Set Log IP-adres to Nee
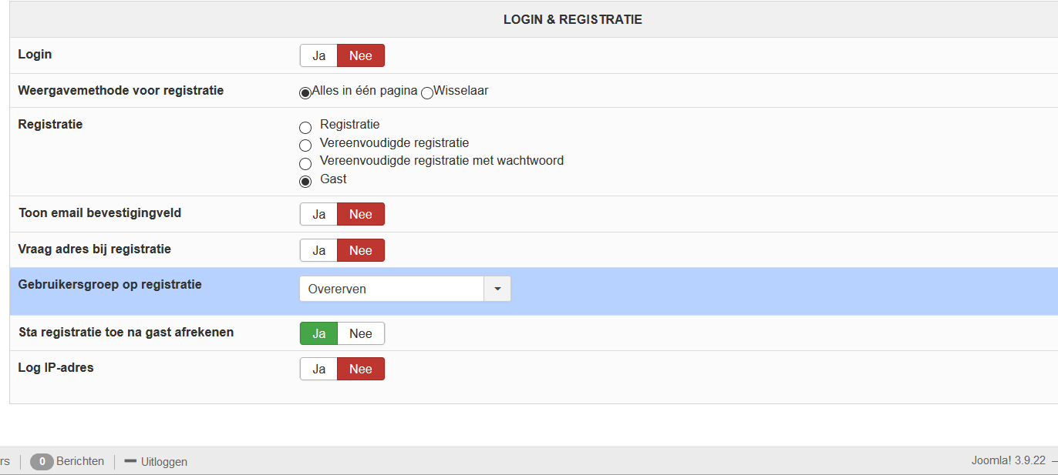The width and height of the screenshot is (1058, 475). pyautogui.click(x=360, y=370)
